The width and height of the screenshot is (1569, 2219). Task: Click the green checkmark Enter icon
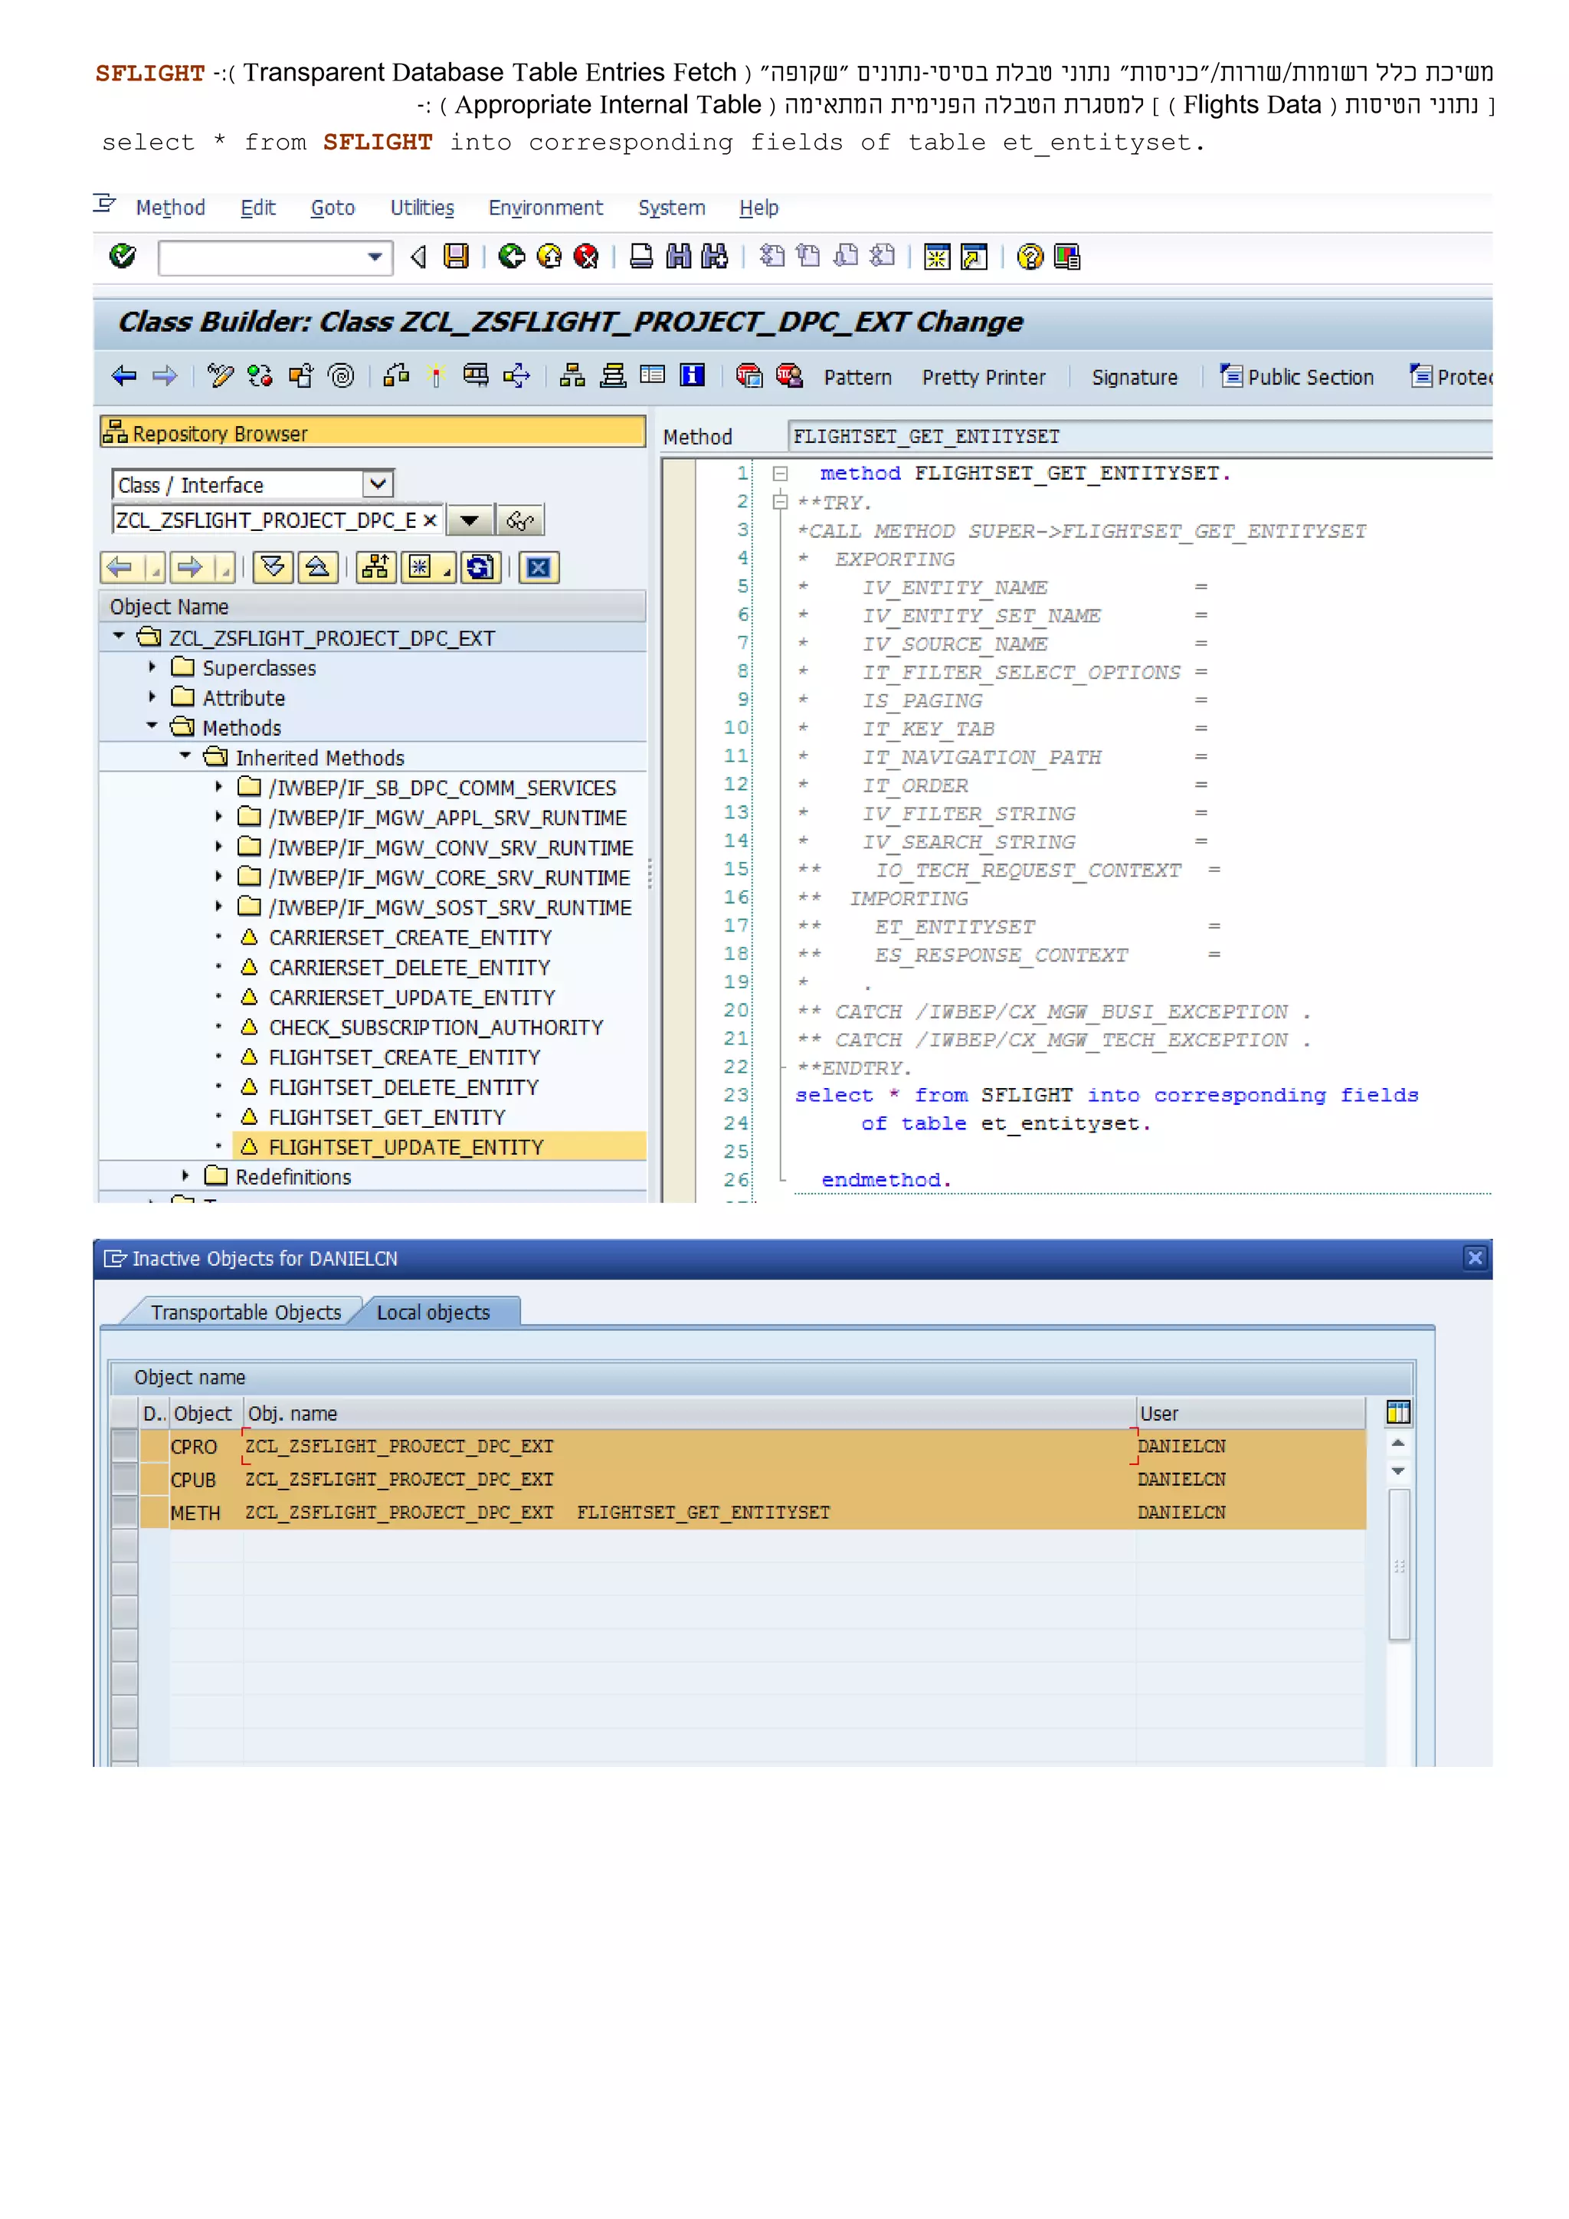(123, 256)
